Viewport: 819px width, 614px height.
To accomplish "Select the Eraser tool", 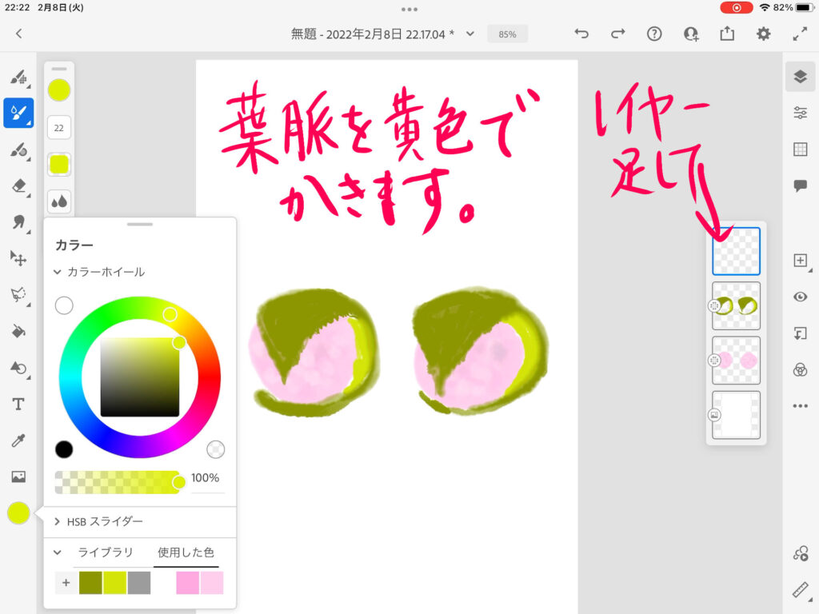I will point(18,185).
